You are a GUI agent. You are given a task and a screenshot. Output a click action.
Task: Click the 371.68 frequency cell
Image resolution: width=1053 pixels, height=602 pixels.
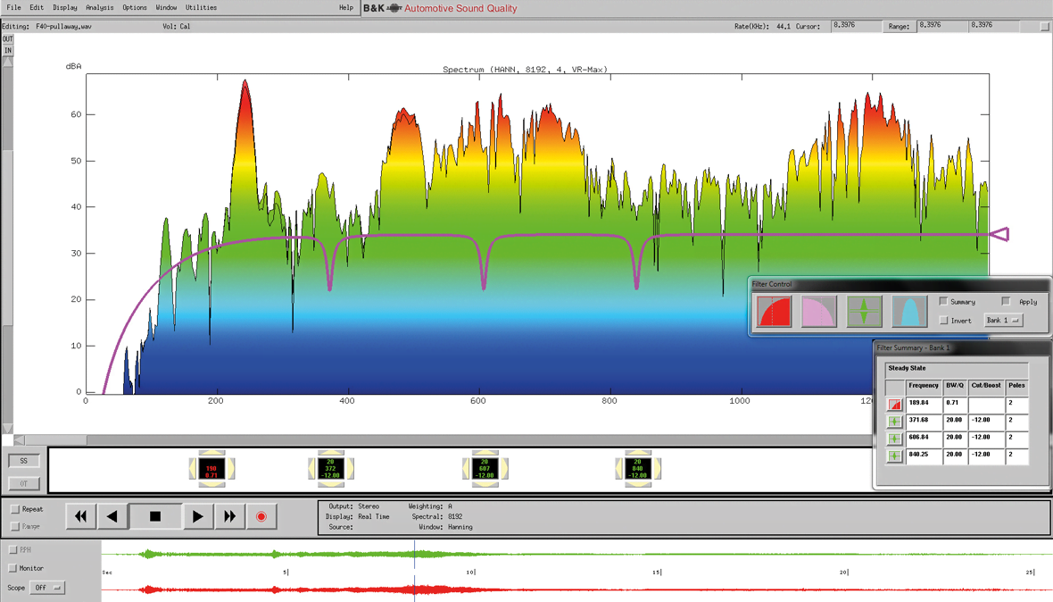click(x=924, y=421)
